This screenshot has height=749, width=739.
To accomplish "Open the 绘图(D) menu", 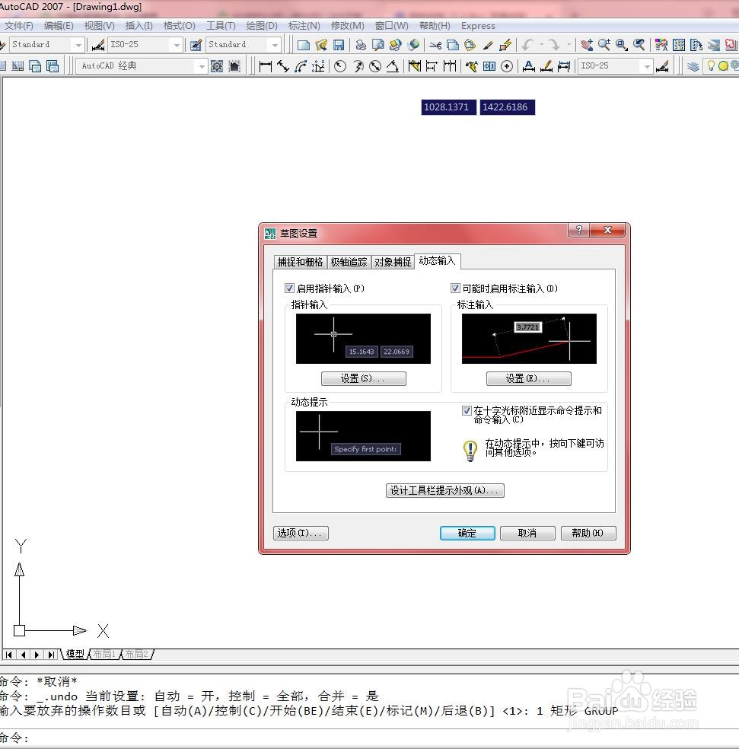I will 262,26.
